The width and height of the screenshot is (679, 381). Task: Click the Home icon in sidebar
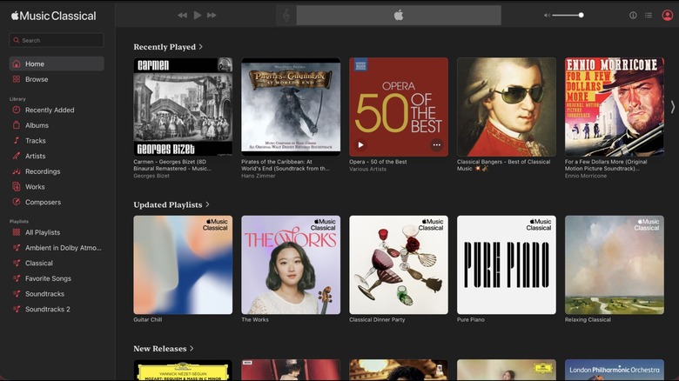[17, 63]
